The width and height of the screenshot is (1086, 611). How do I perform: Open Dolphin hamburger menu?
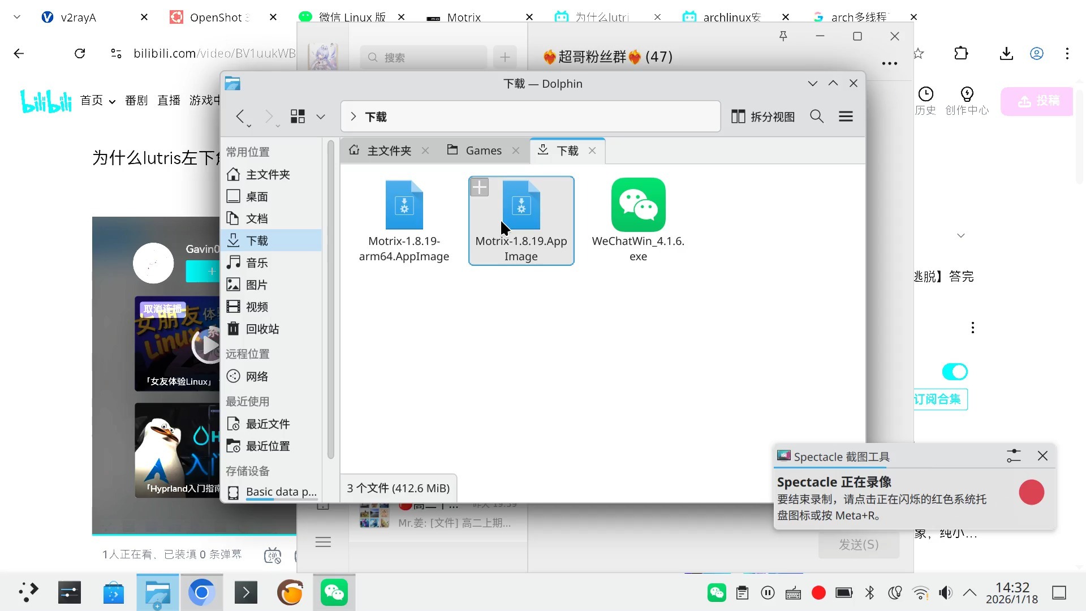coord(846,117)
